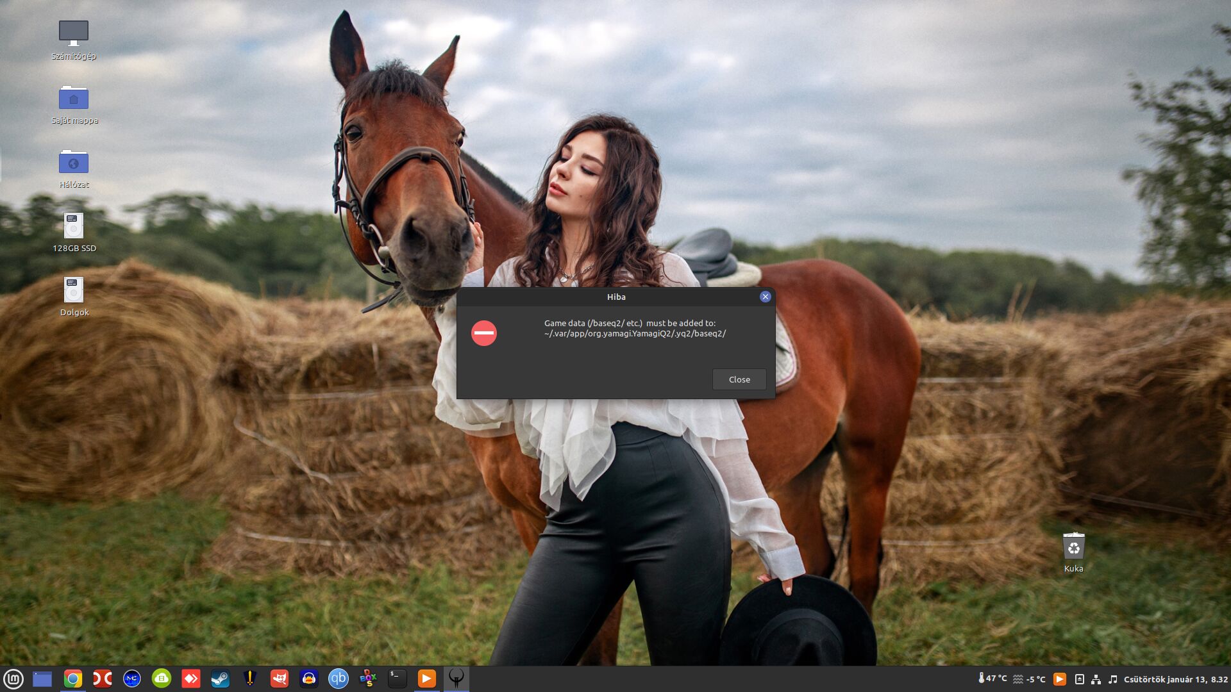Open calendar via Csütörtök január 13 clock
Viewport: 1231px width, 692px height.
click(x=1176, y=679)
